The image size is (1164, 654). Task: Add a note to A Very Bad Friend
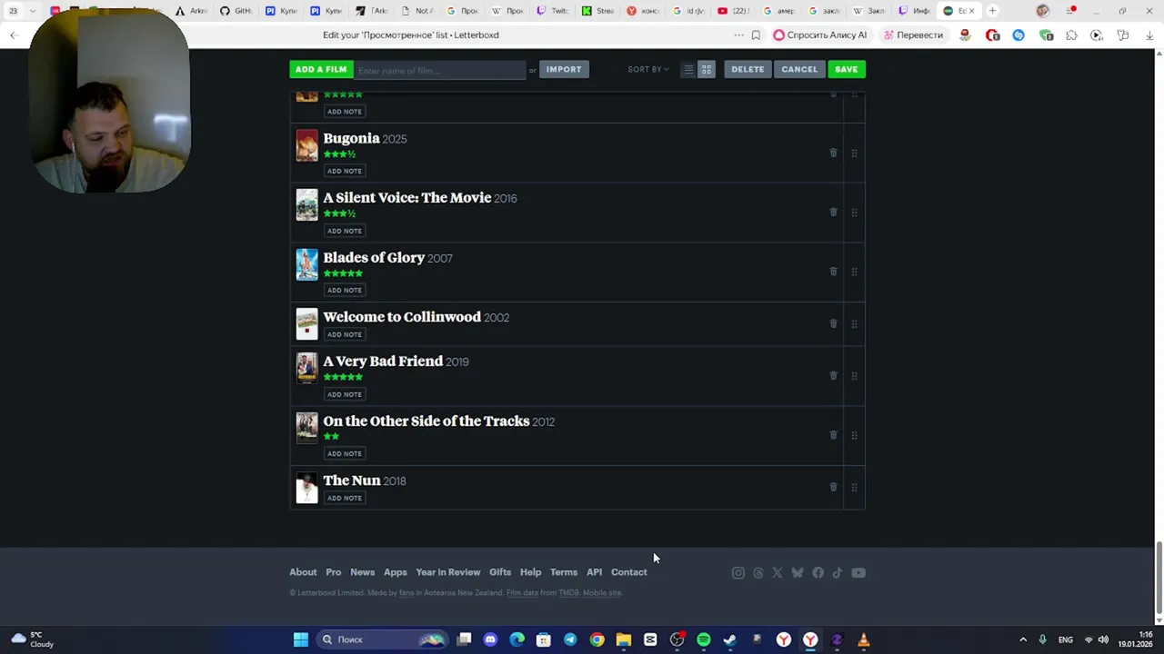[345, 394]
